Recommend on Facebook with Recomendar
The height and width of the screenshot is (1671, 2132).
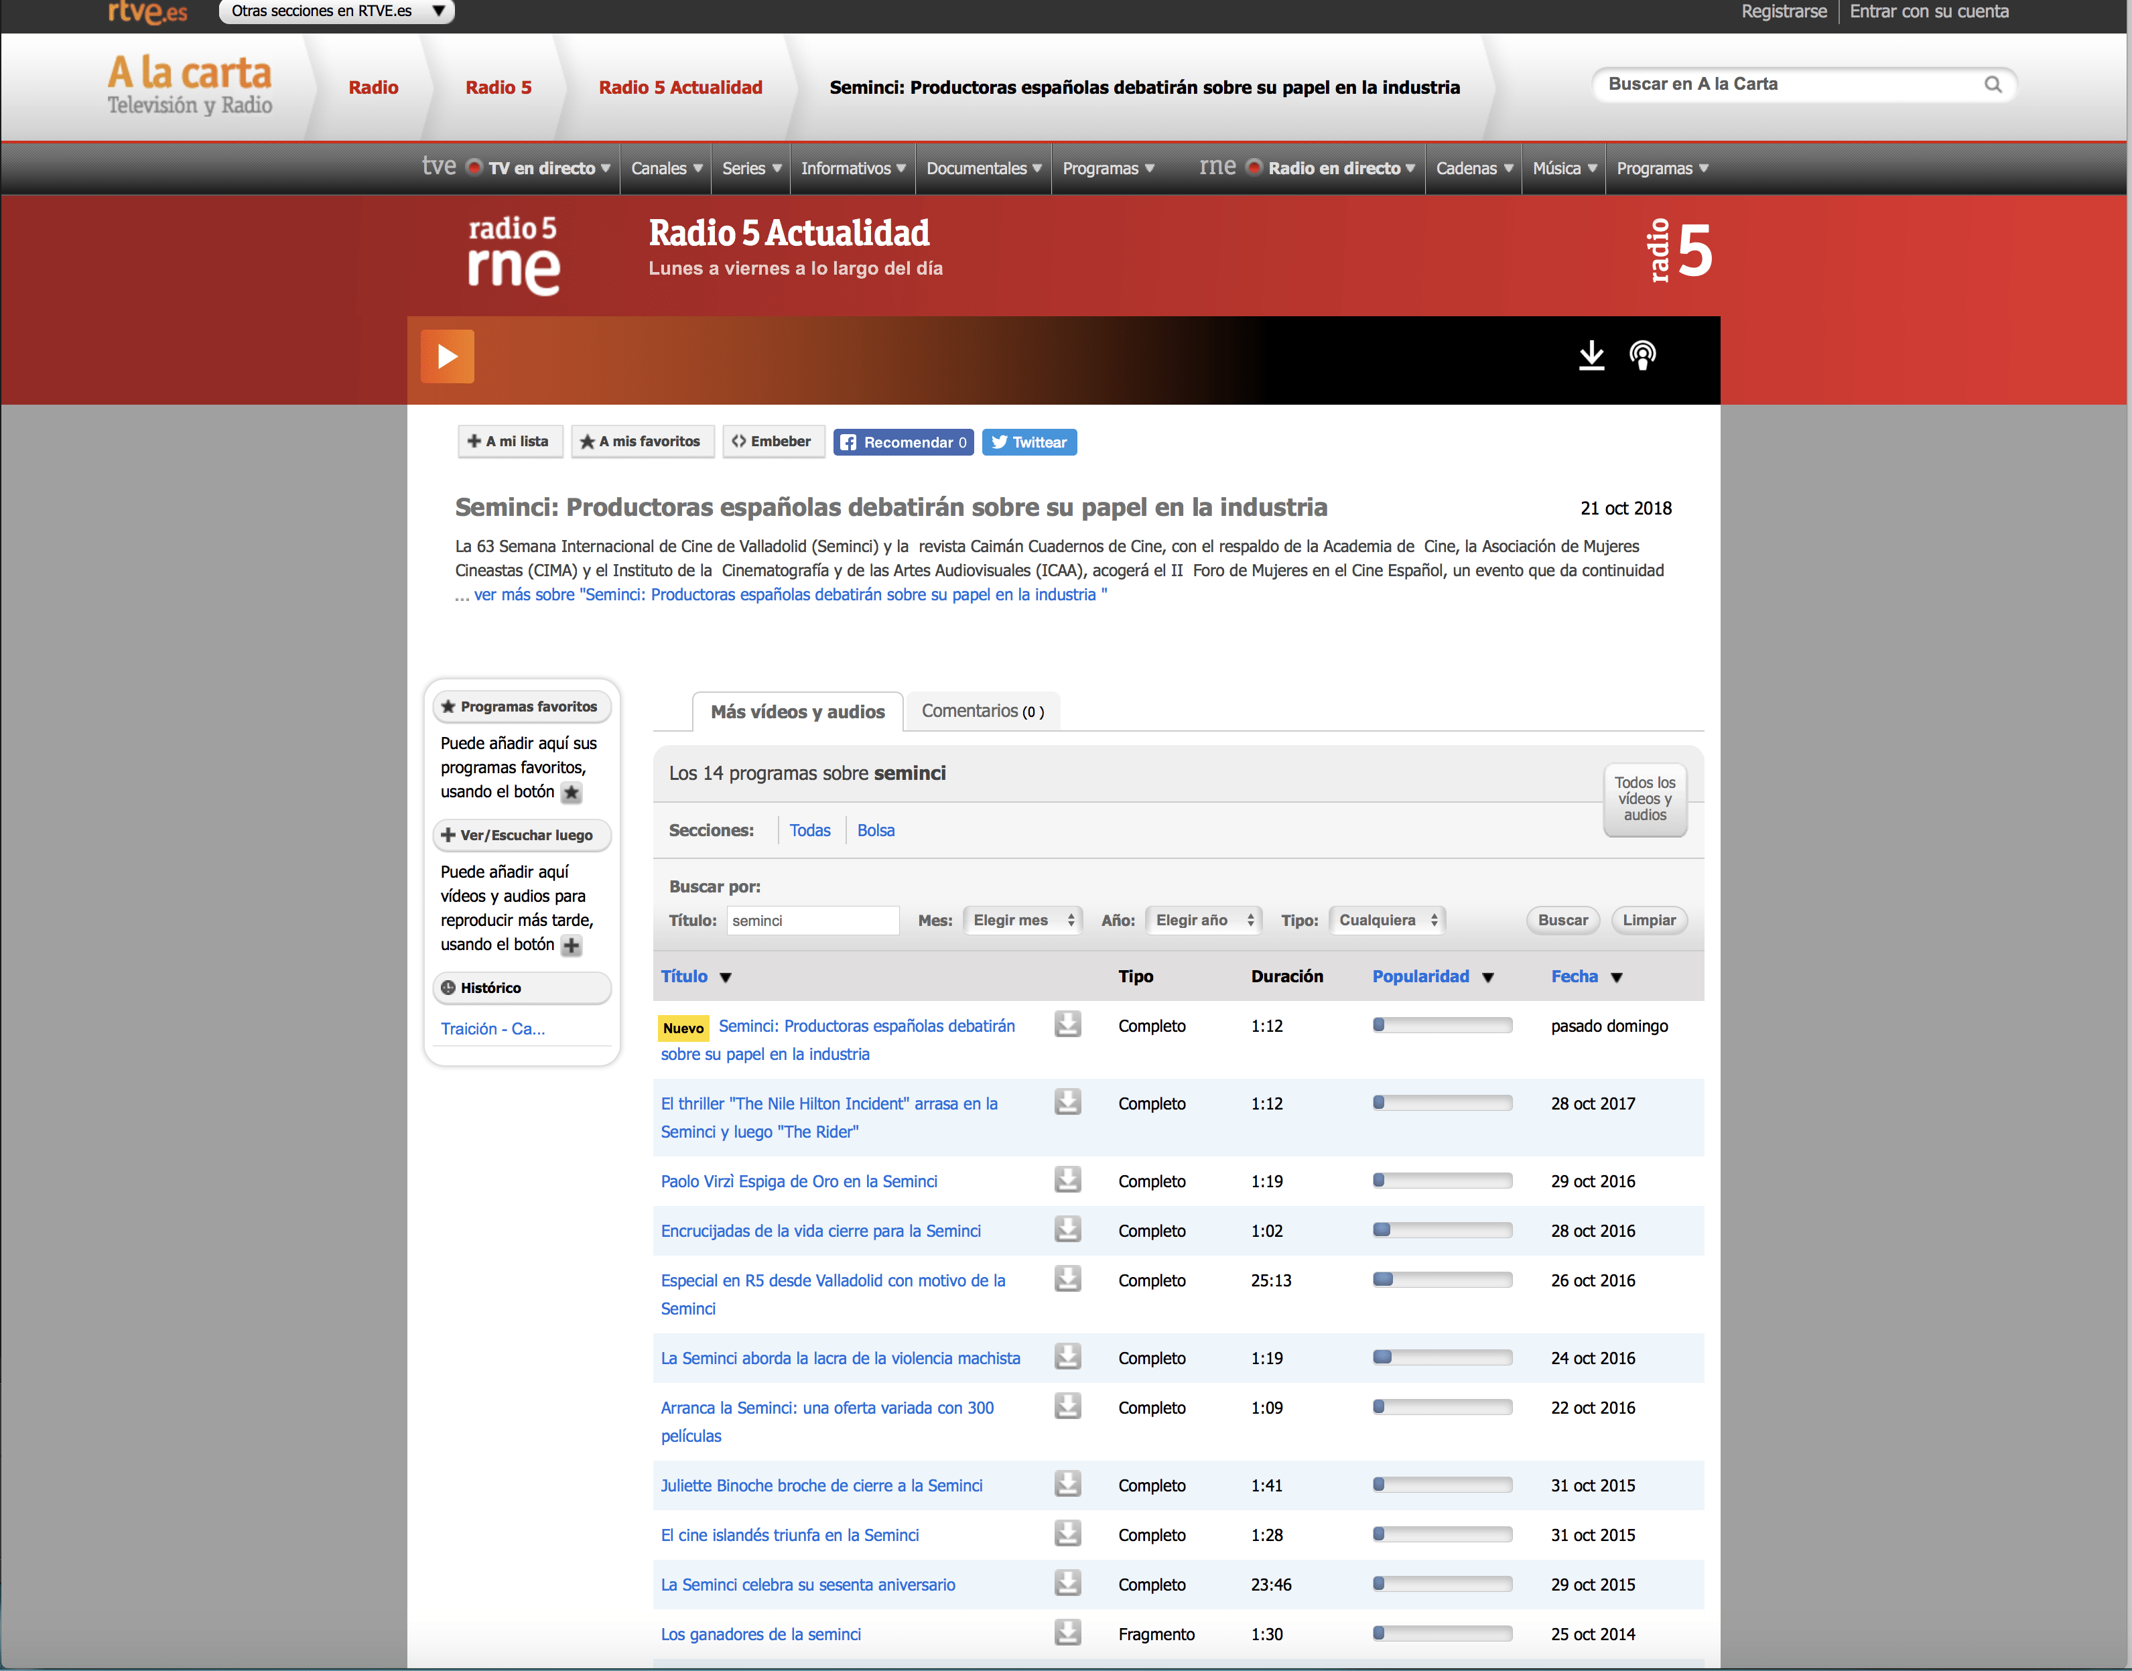903,442
